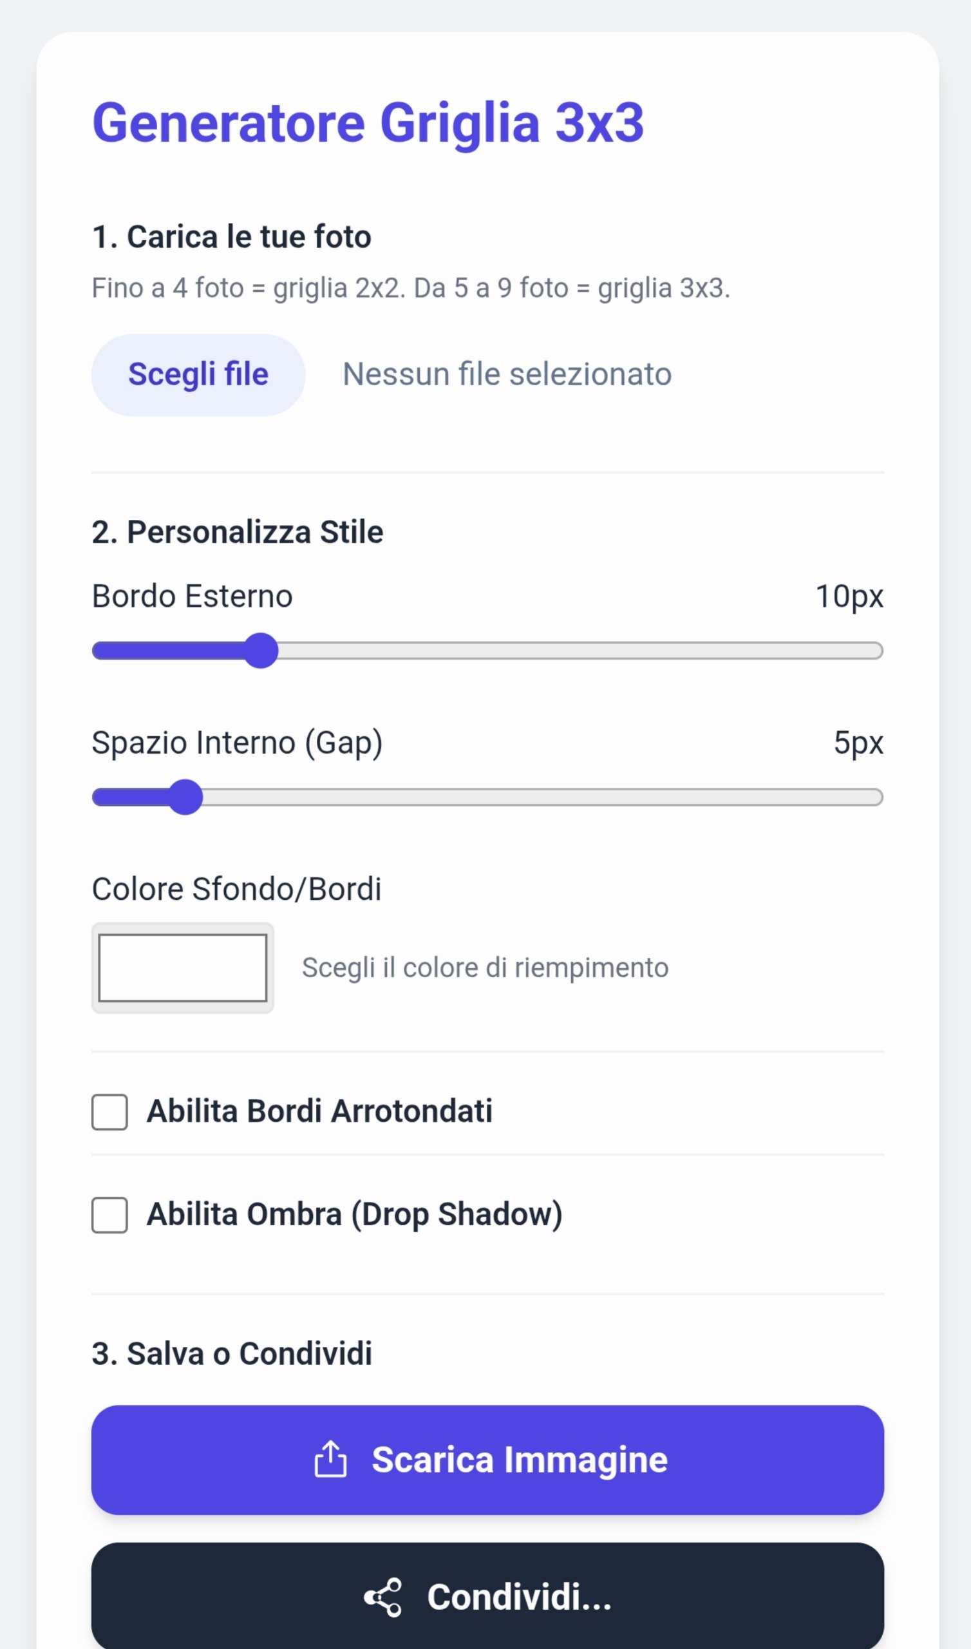Click the download icon on Scarica Immagine

tap(330, 1458)
